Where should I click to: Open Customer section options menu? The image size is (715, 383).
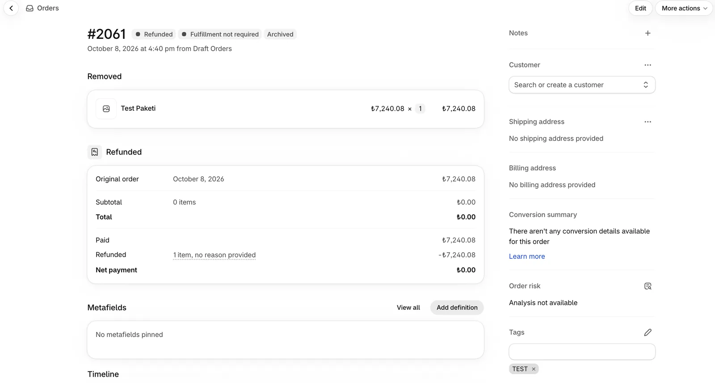click(648, 65)
